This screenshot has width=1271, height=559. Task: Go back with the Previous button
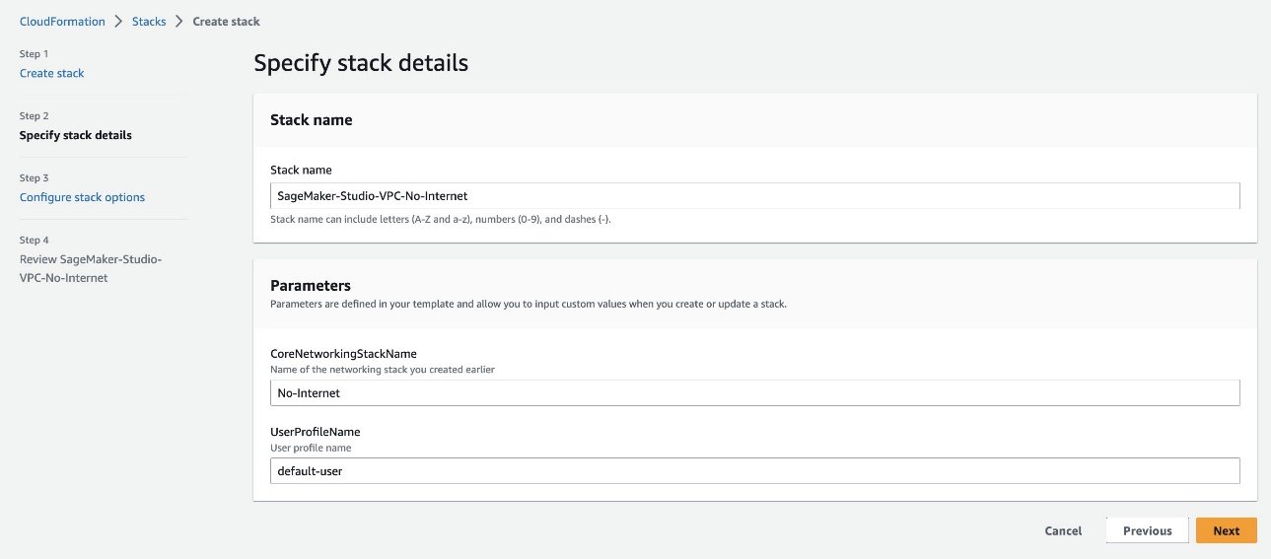[x=1147, y=530]
